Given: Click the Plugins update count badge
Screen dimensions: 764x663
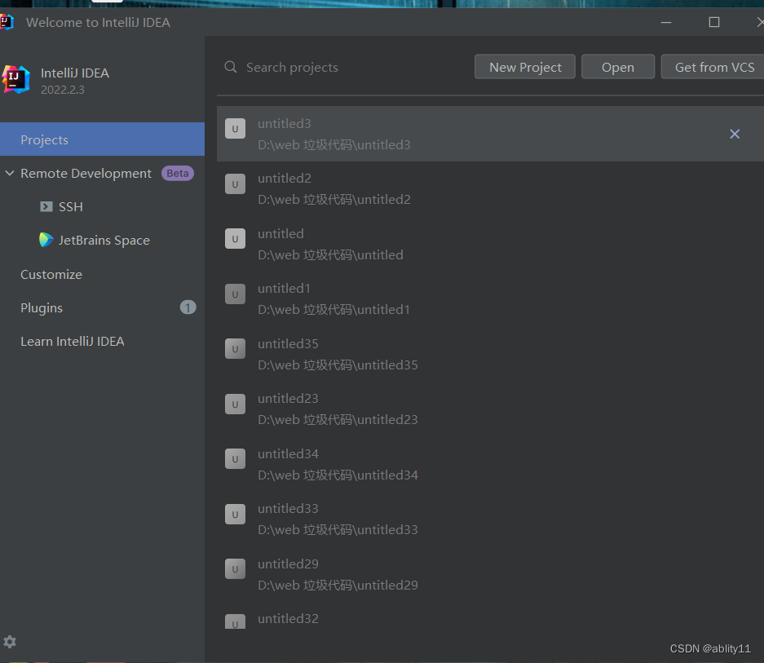Looking at the screenshot, I should 188,307.
